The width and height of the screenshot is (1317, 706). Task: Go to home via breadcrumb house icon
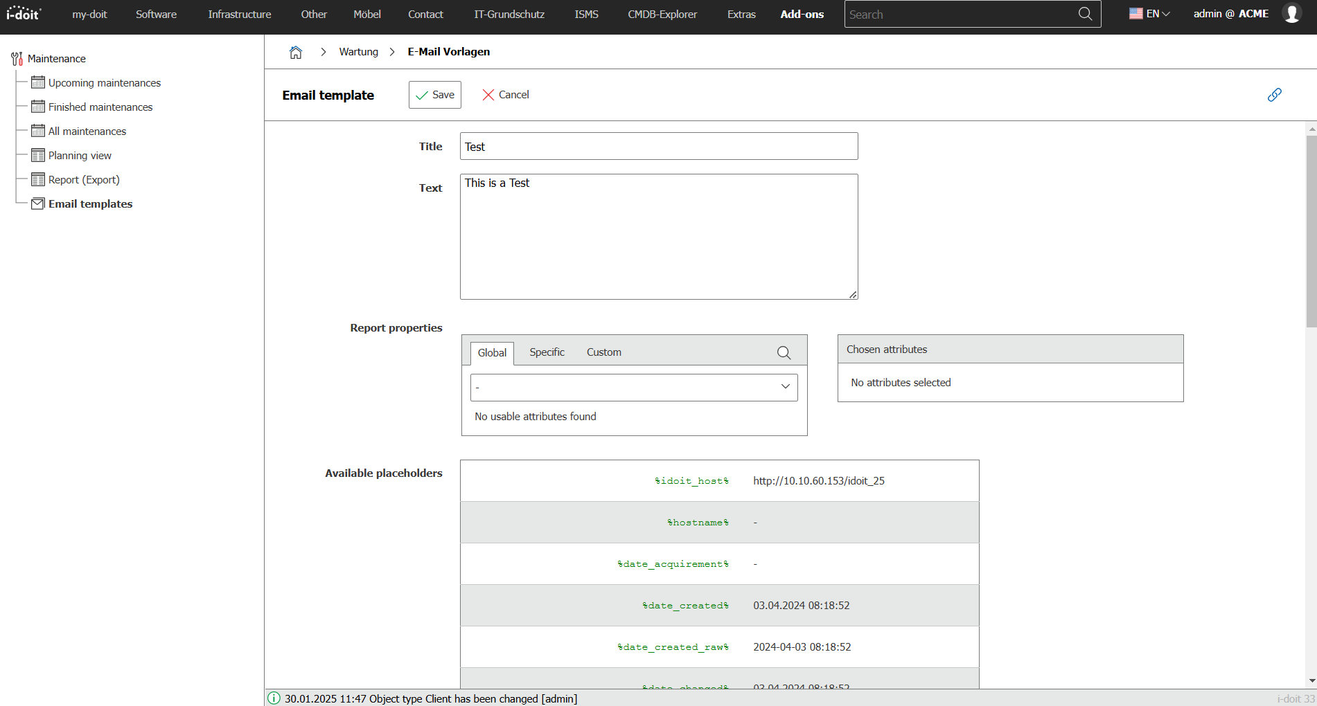[x=296, y=52]
